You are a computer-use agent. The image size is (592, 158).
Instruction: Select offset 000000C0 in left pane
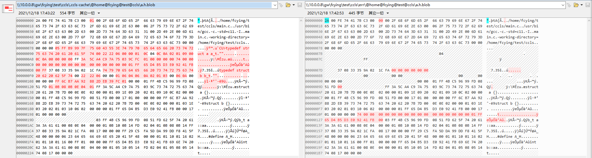point(25,65)
